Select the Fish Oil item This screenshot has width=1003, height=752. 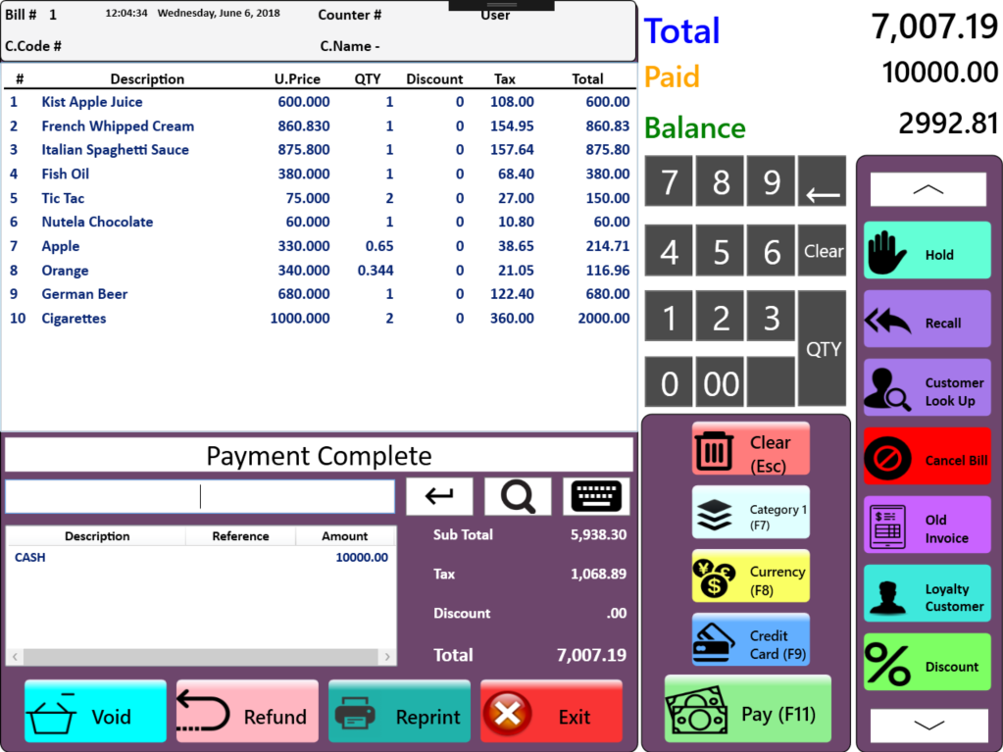tap(320, 174)
